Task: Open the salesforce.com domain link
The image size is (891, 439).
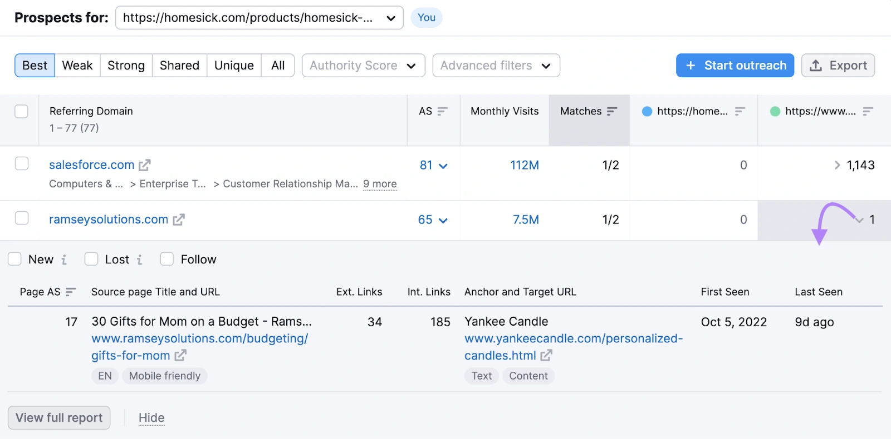Action: click(x=92, y=165)
